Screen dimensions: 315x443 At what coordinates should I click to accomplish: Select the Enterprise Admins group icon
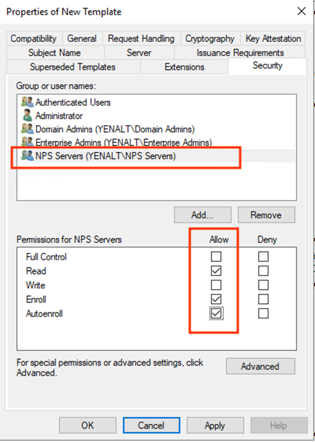coord(27,142)
